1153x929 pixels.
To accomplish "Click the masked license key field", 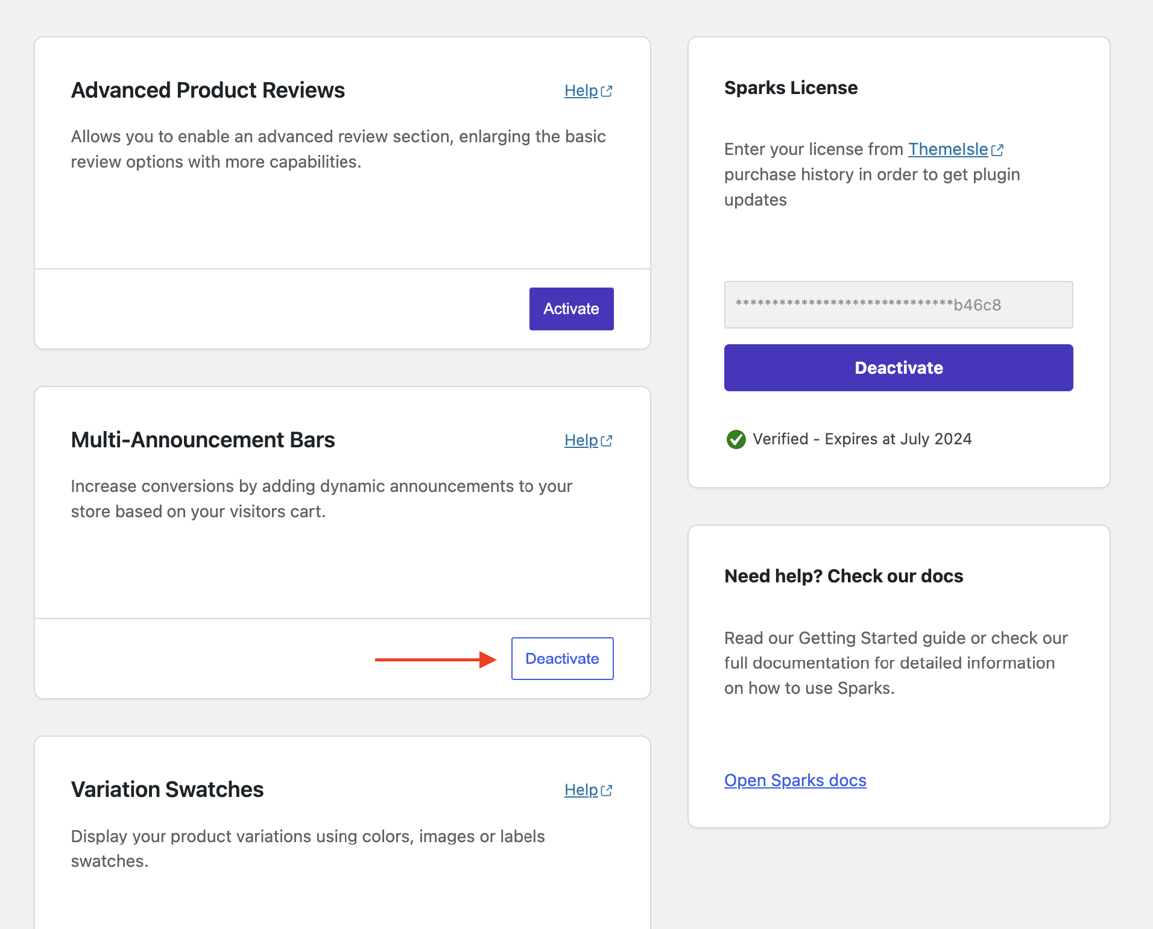I will (899, 304).
